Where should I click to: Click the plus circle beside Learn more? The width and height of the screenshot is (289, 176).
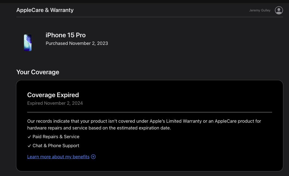[x=93, y=157]
